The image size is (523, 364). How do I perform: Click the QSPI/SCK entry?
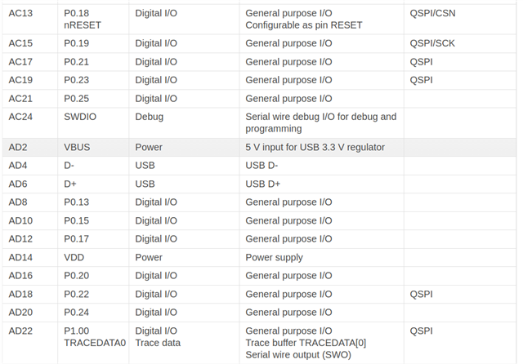point(432,42)
